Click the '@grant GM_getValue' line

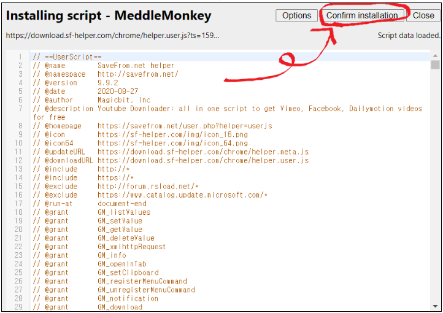[87, 230]
